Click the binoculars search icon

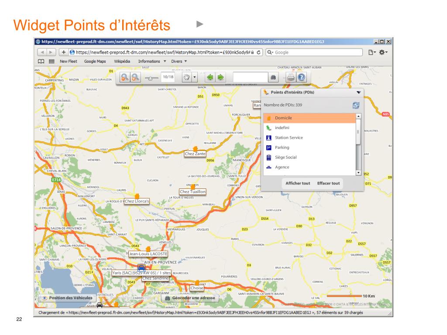[x=273, y=77]
